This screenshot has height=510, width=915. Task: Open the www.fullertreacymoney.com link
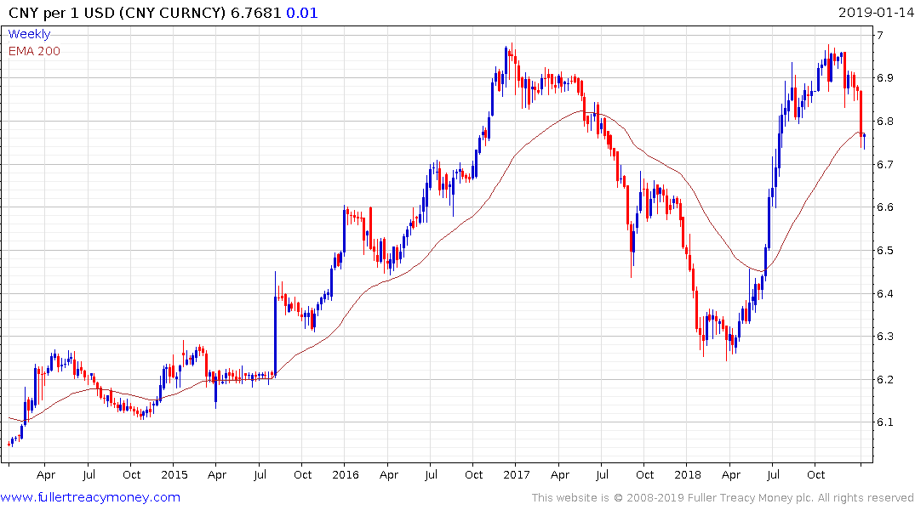click(x=90, y=497)
